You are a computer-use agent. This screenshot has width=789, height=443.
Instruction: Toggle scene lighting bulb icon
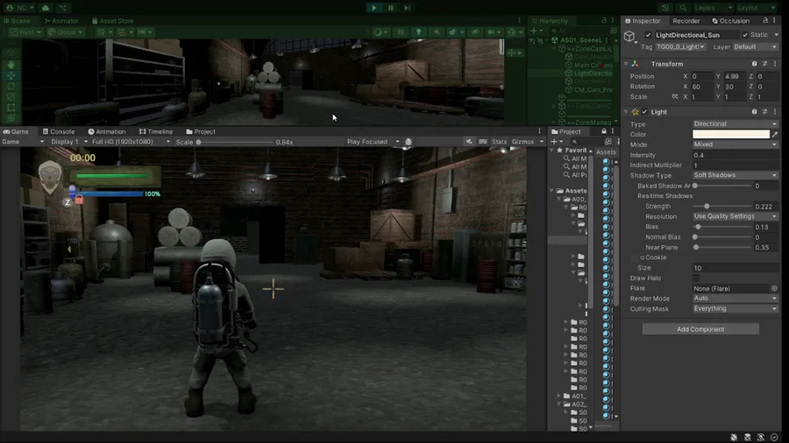point(419,32)
